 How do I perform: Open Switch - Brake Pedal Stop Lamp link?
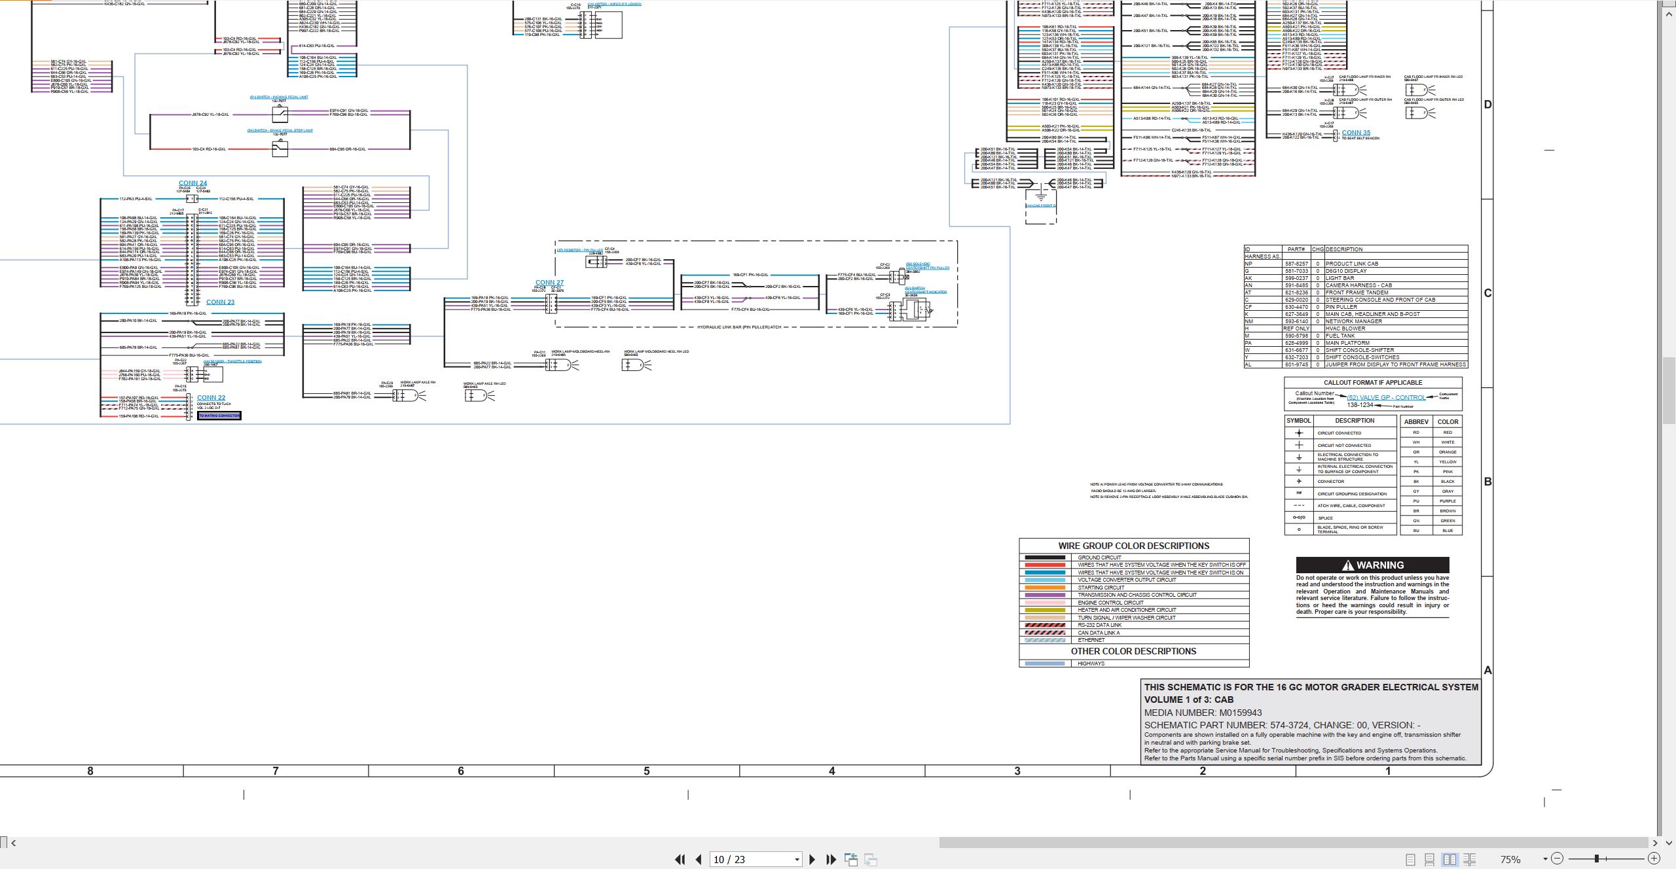pos(280,130)
